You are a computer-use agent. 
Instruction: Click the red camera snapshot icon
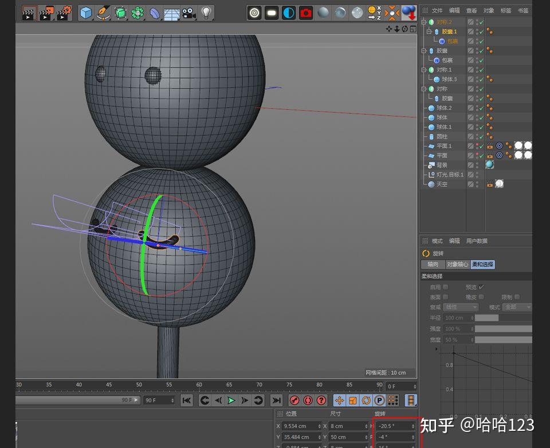[x=306, y=13]
